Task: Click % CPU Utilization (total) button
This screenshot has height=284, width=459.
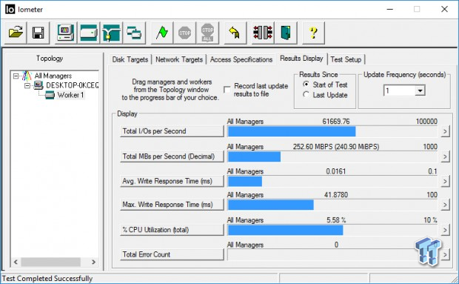Action: coord(172,230)
